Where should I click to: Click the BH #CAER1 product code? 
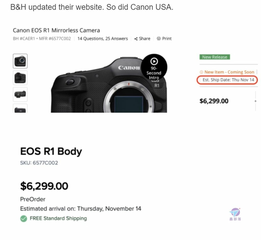pos(24,39)
